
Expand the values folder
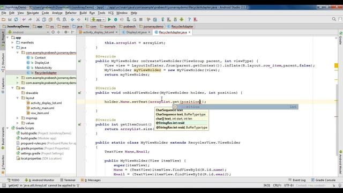pos(18,123)
